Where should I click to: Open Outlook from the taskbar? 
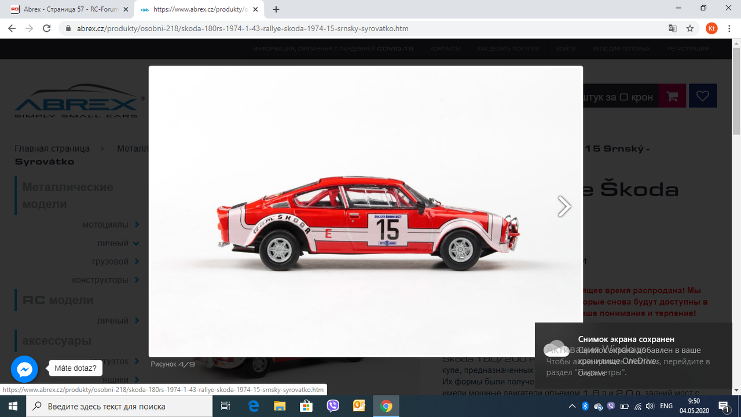coord(360,406)
